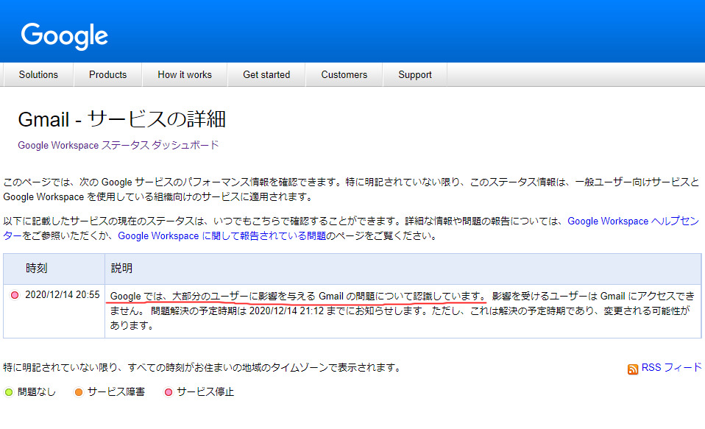The image size is (705, 429).
Task: Go to the Get started menu item
Action: pos(266,74)
